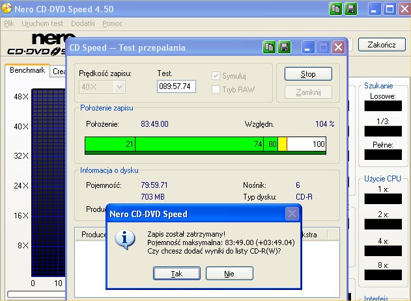This screenshot has width=411, height=301.
Task: Click the Zakończ button in main window
Action: (x=382, y=45)
